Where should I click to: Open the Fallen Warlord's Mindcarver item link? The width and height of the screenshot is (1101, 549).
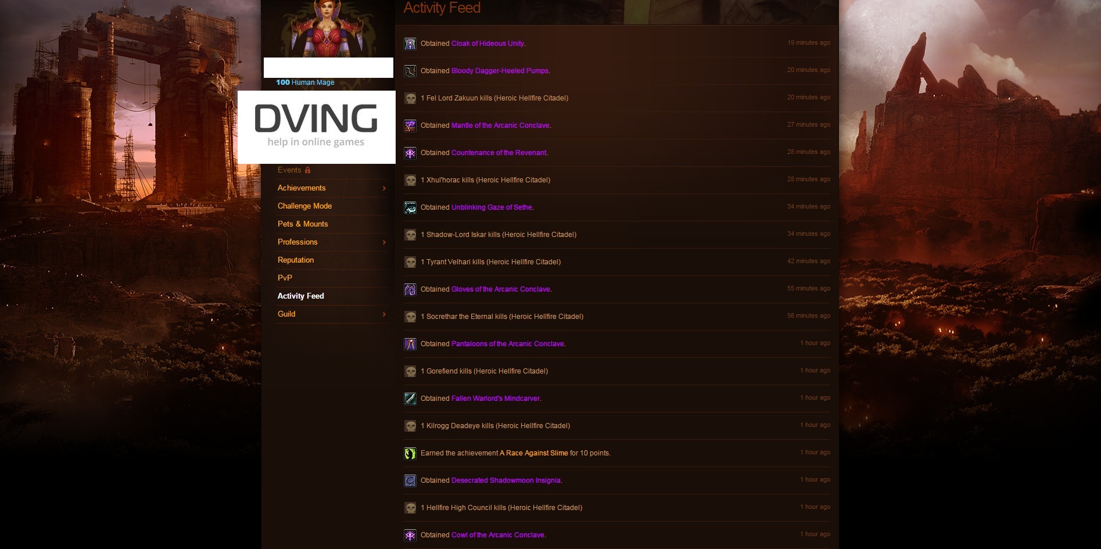tap(496, 399)
